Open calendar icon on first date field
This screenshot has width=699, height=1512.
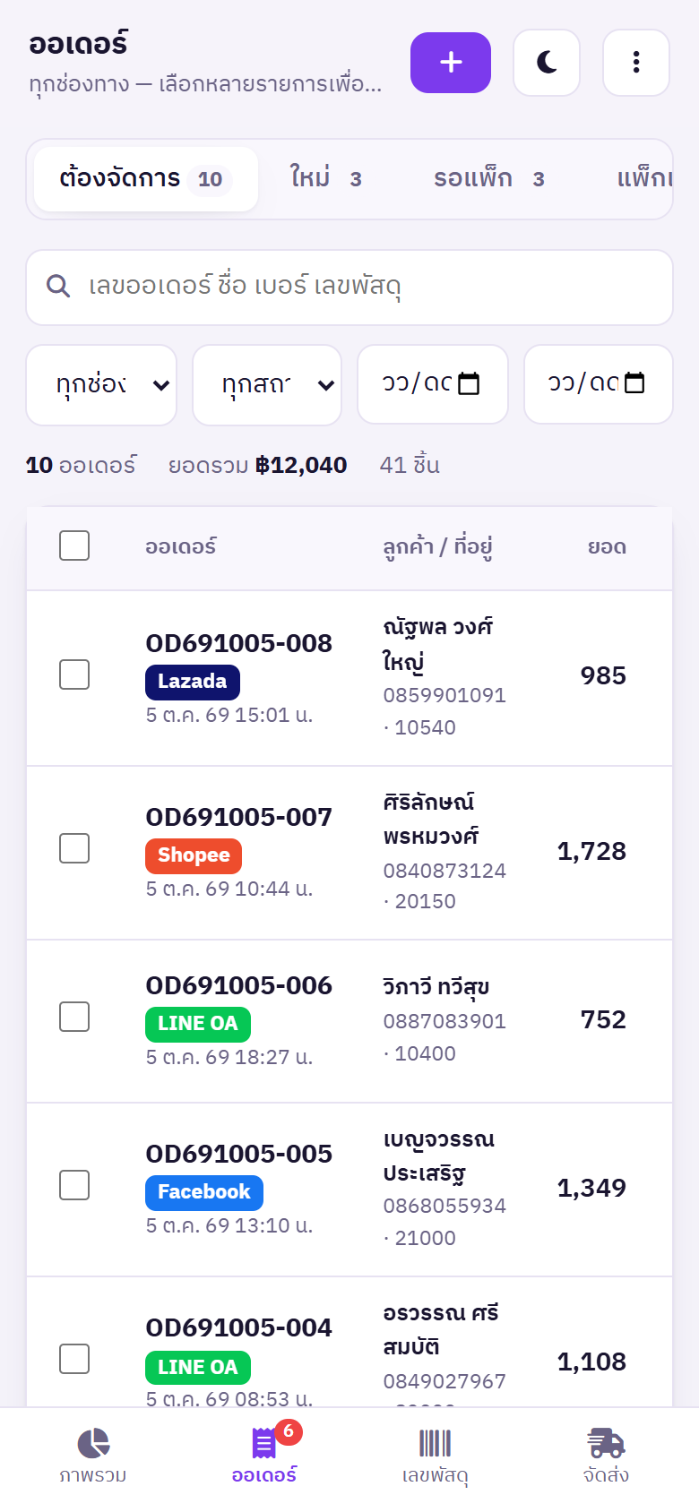point(469,383)
